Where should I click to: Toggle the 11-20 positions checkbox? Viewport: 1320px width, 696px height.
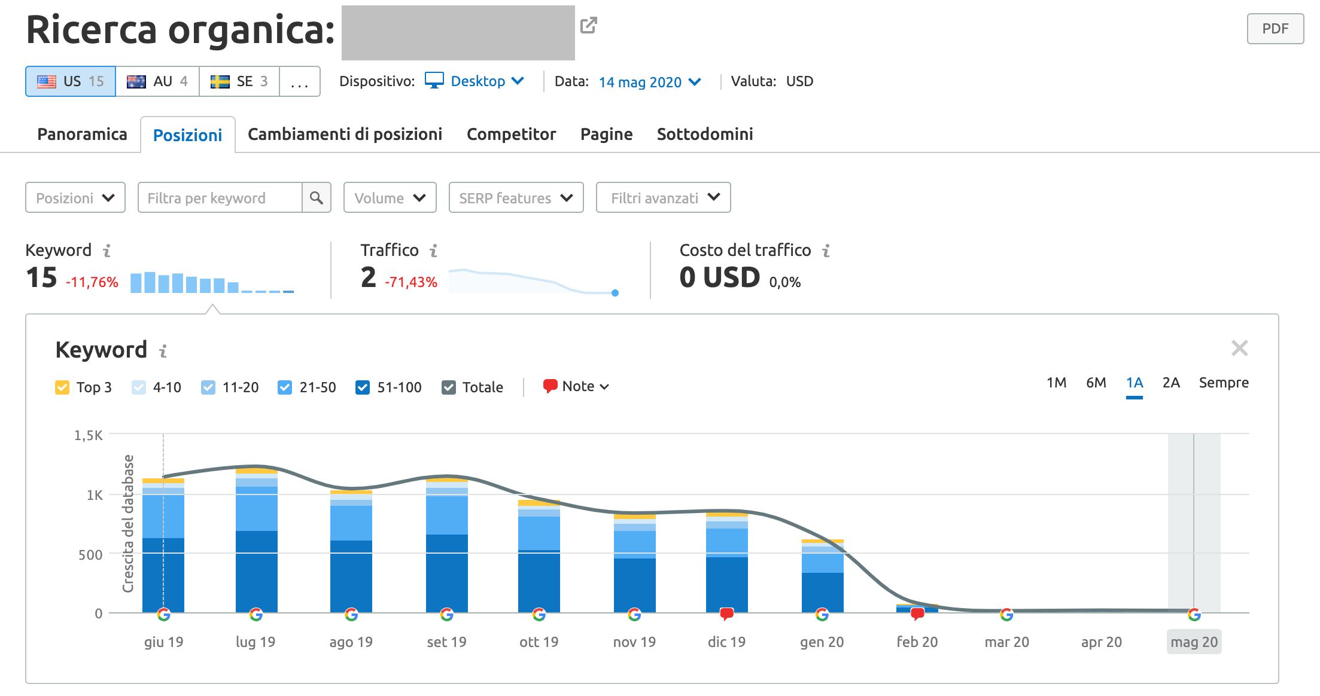click(208, 387)
